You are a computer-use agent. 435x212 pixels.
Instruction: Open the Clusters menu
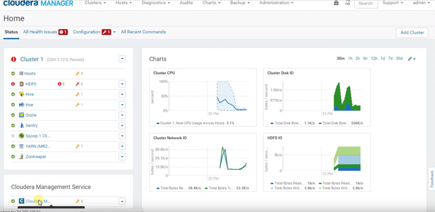[x=95, y=3]
